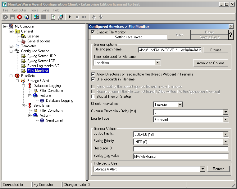The image size is (237, 189).
Task: Click the Resource ID input field
Action: (x=181, y=149)
